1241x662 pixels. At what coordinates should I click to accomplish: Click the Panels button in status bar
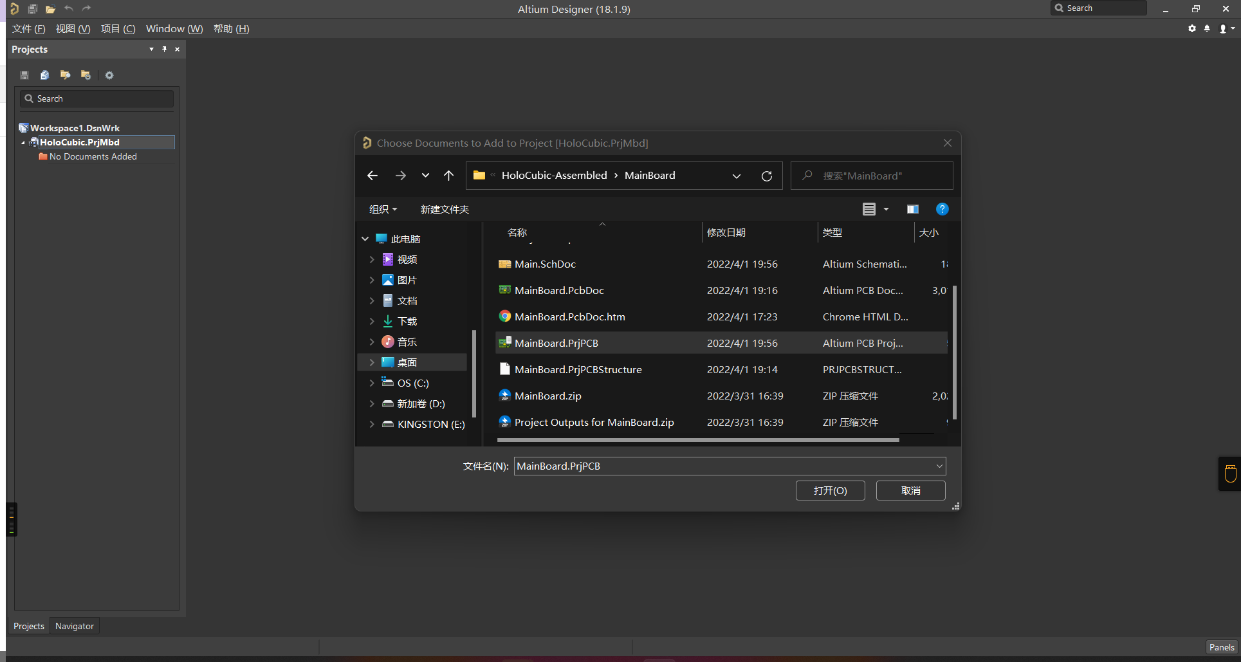(1221, 647)
